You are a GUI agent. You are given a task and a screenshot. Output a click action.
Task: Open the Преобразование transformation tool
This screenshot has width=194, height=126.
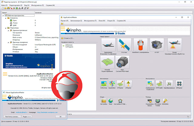[x=169, y=83]
